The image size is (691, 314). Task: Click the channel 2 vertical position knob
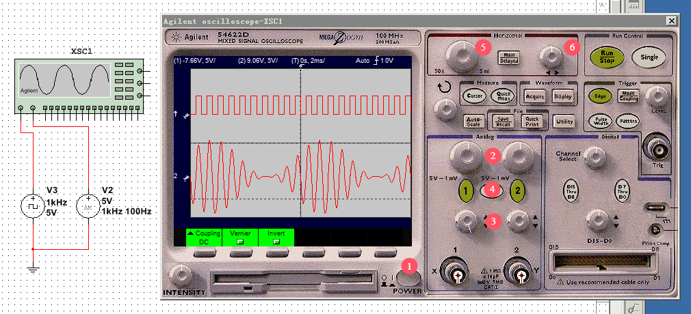coord(517,219)
